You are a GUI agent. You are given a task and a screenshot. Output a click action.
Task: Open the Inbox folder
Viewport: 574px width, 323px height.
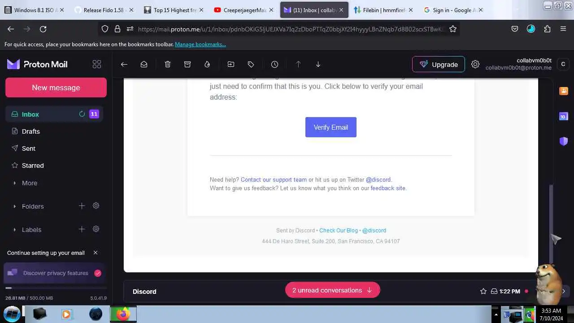pyautogui.click(x=54, y=114)
